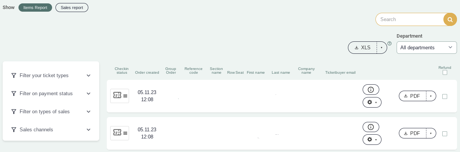460x152 pixels.
Task: Click the Reference code column header
Action: coord(194,70)
